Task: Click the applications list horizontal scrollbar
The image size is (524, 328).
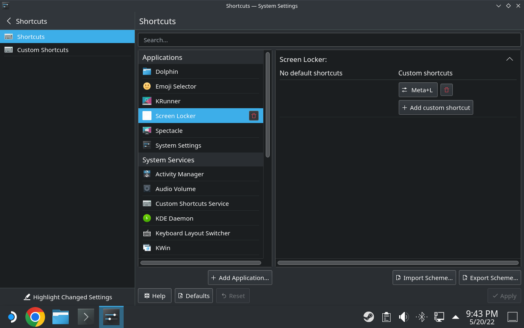Action: coord(201,263)
